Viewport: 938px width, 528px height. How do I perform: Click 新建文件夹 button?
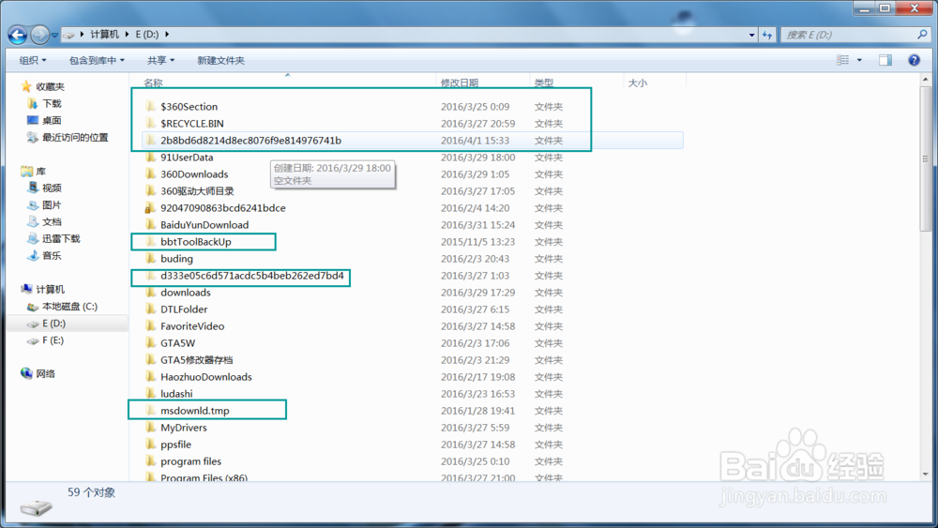[220, 60]
